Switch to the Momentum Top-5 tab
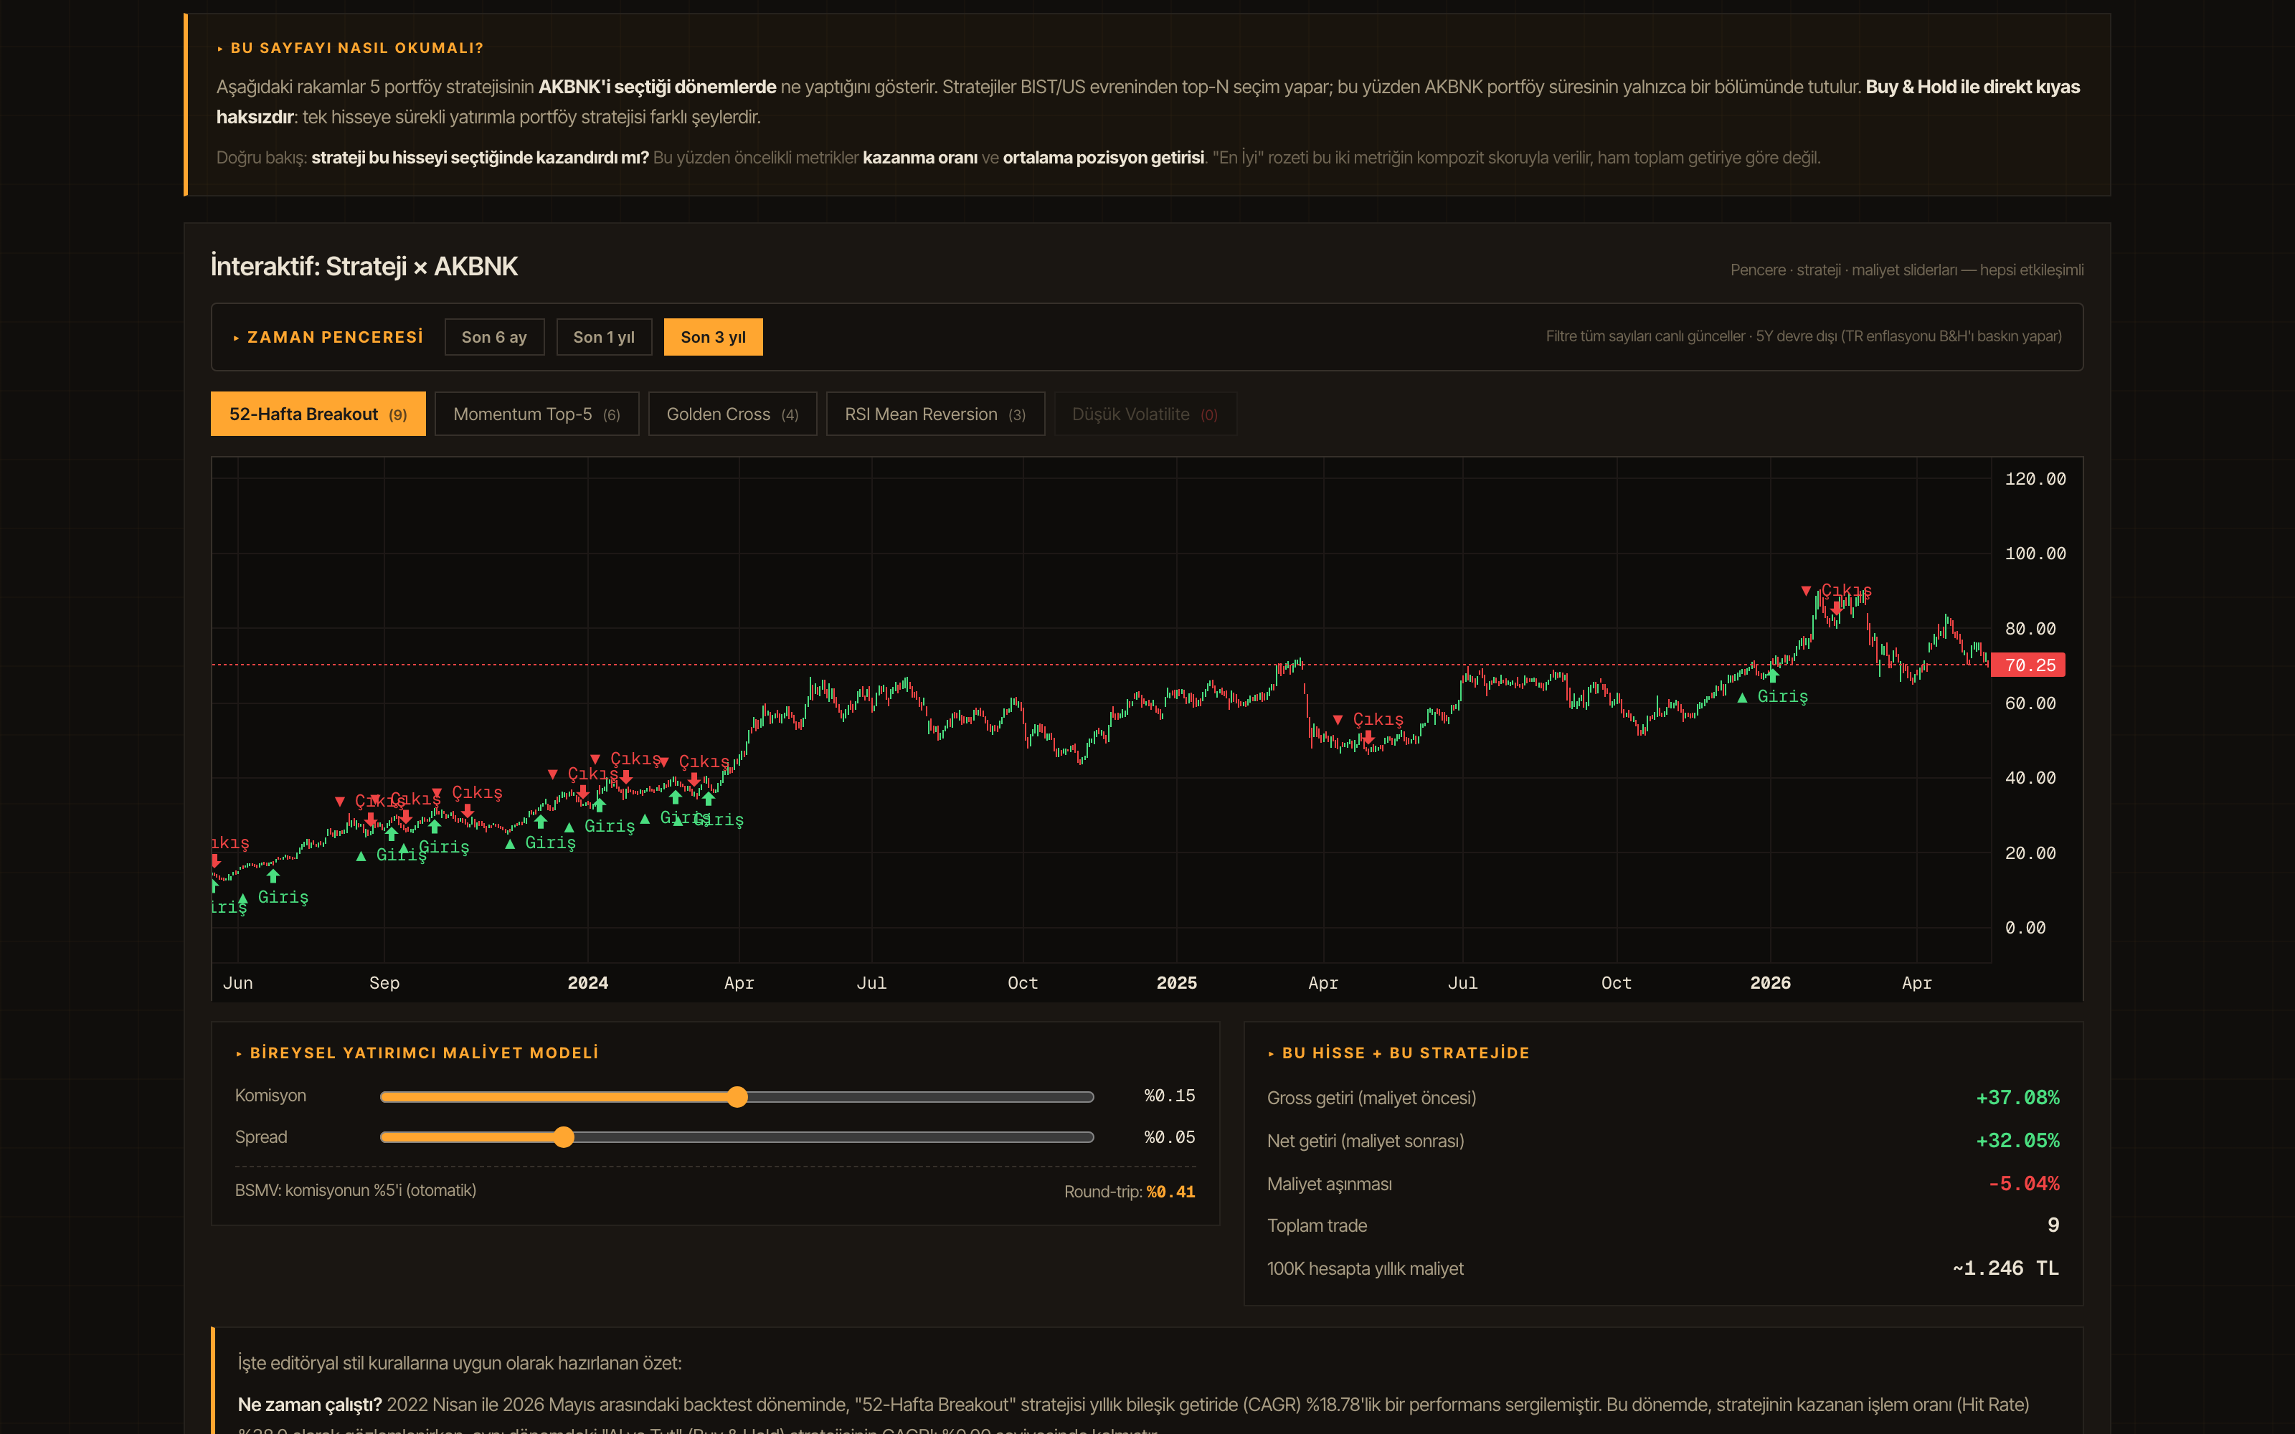 [536, 414]
